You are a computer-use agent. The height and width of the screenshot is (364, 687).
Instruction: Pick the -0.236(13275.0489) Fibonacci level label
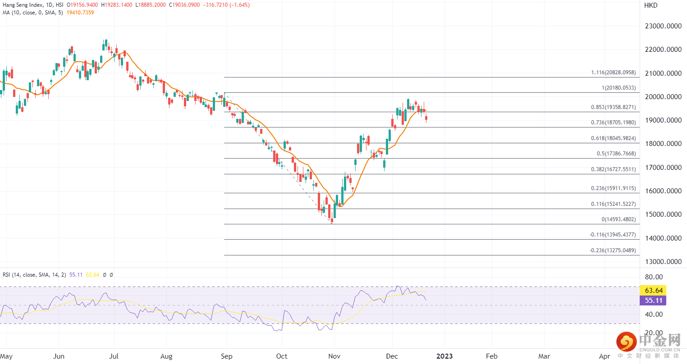[x=612, y=250]
